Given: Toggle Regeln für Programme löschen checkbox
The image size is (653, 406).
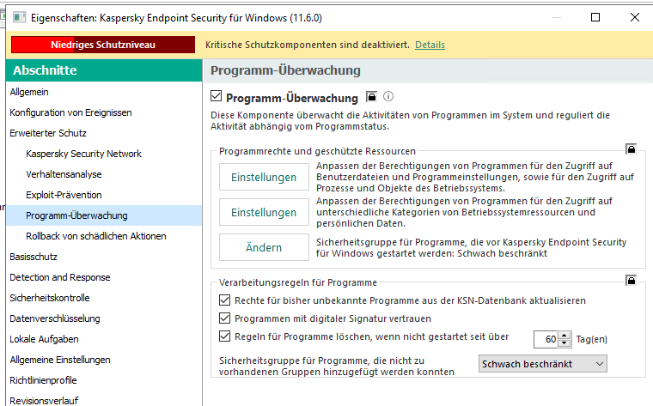Looking at the screenshot, I should tap(224, 336).
